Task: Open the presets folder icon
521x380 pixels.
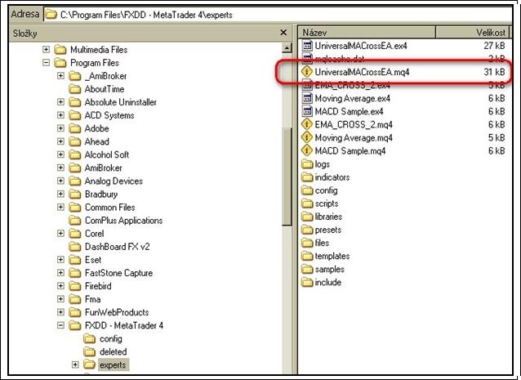Action: click(307, 230)
